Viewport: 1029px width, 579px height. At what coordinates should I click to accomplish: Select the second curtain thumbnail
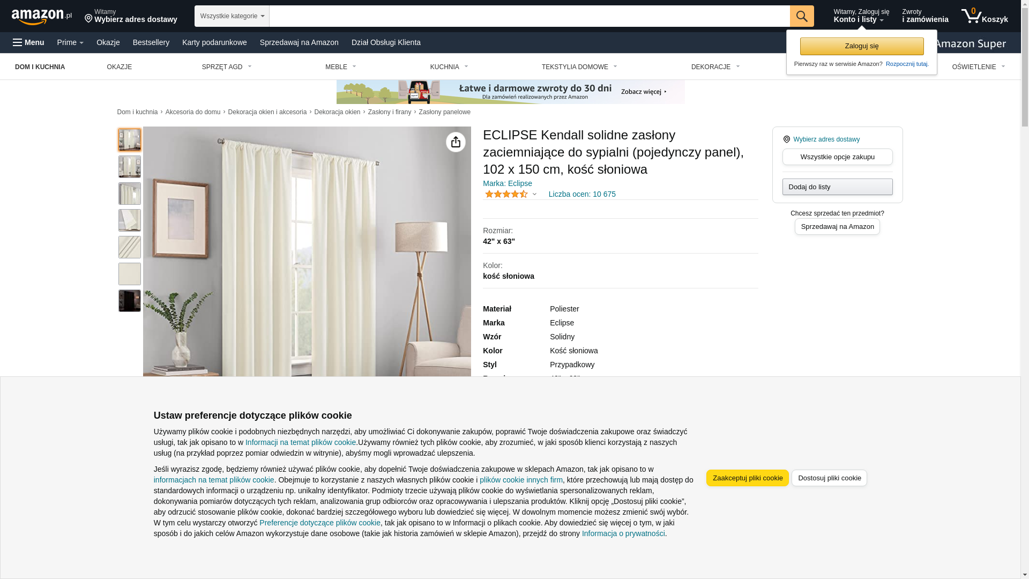click(130, 167)
